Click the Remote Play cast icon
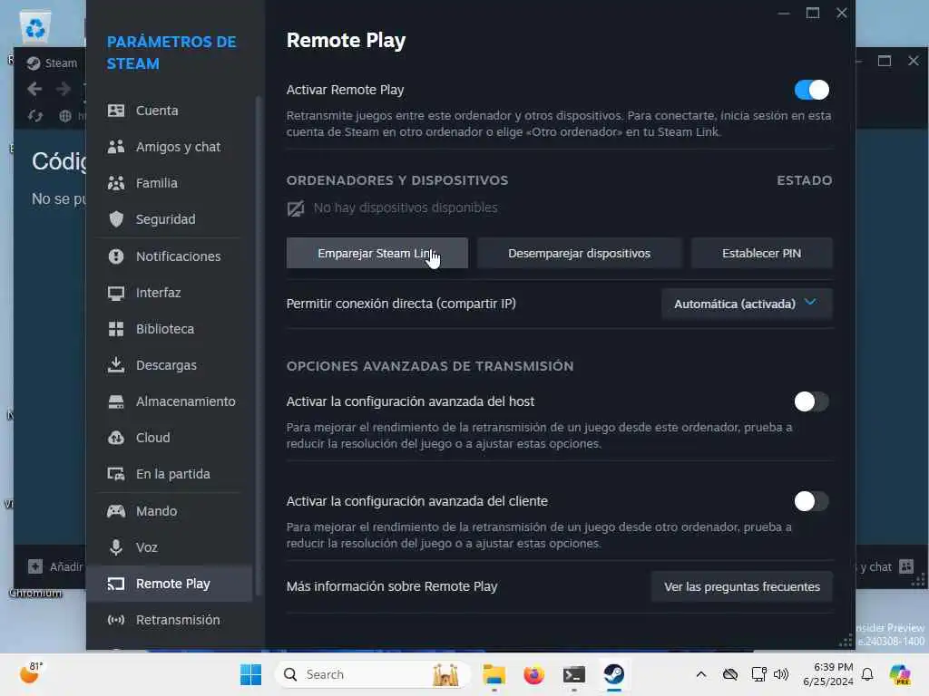 click(116, 585)
